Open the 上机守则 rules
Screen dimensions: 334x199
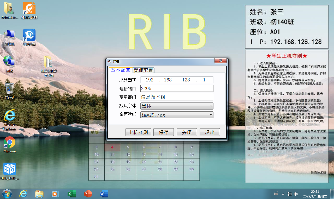coord(138,132)
